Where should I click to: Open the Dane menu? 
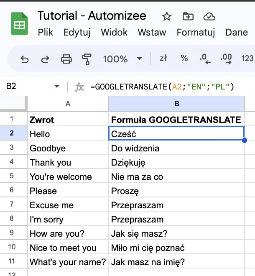tap(237, 32)
